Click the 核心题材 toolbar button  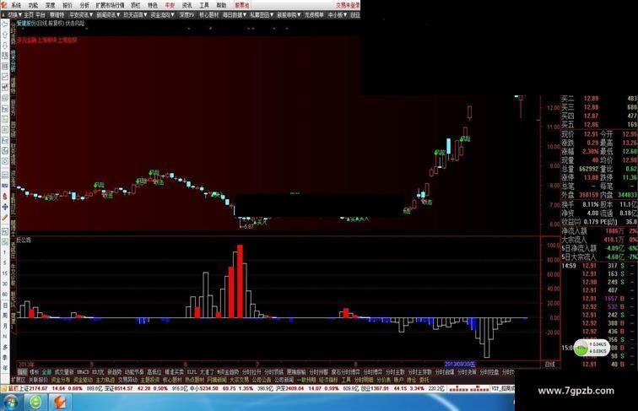(208, 14)
